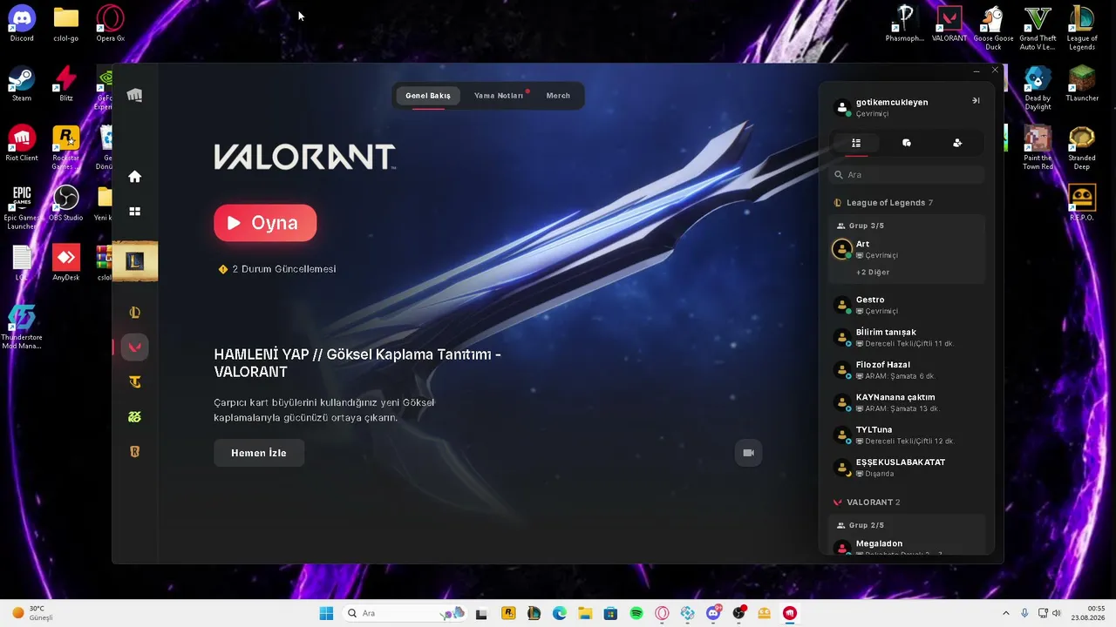This screenshot has width=1116, height=627.
Task: Open gotikemcukleyen profile status
Action: coord(892,107)
